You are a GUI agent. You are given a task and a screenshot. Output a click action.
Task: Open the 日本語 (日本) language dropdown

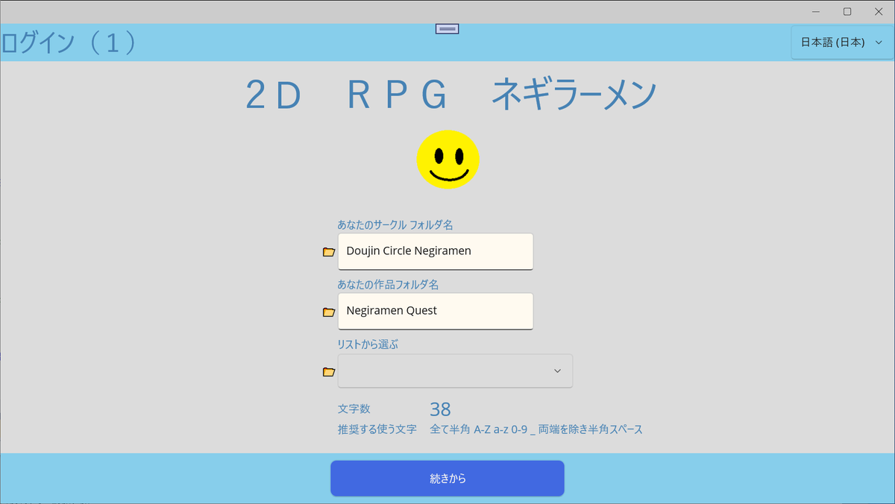tap(842, 42)
